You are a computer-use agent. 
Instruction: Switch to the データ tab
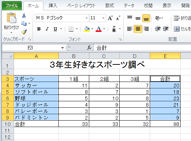129,6
